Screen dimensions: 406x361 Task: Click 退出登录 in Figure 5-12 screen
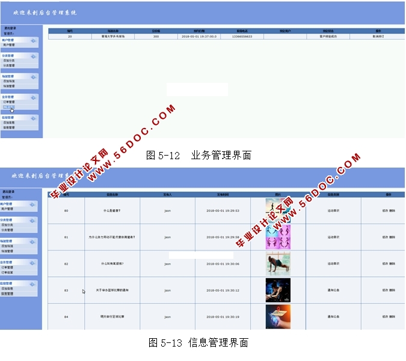[x=10, y=28]
